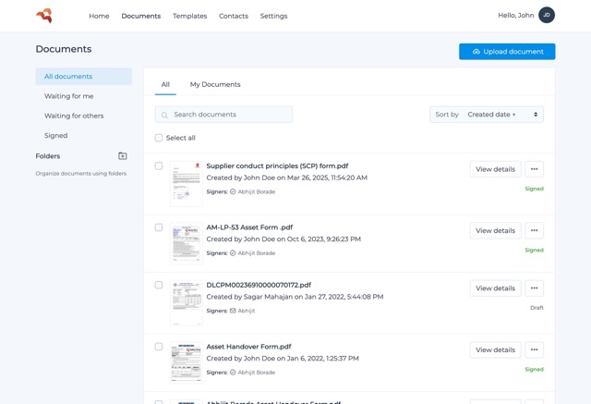The image size is (591, 404).
Task: Click Signed status on AM-LP-53 row
Action: point(534,251)
